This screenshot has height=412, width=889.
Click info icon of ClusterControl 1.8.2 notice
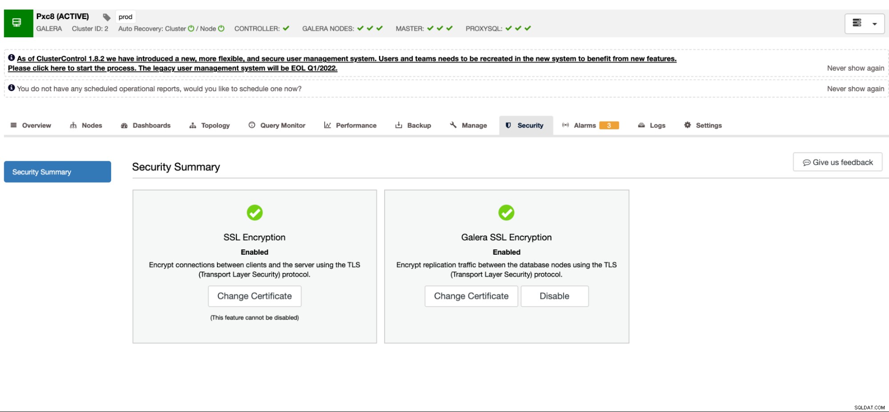(12, 58)
